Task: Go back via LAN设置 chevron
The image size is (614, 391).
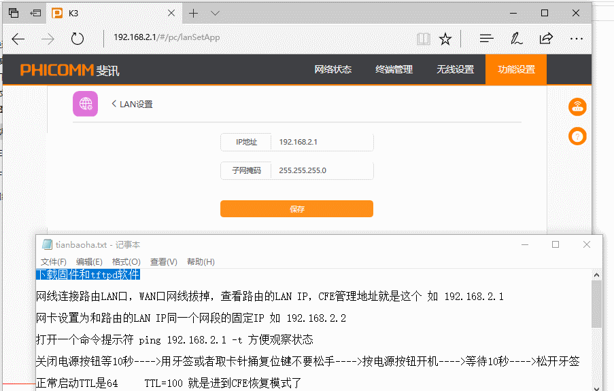Action: tap(114, 104)
